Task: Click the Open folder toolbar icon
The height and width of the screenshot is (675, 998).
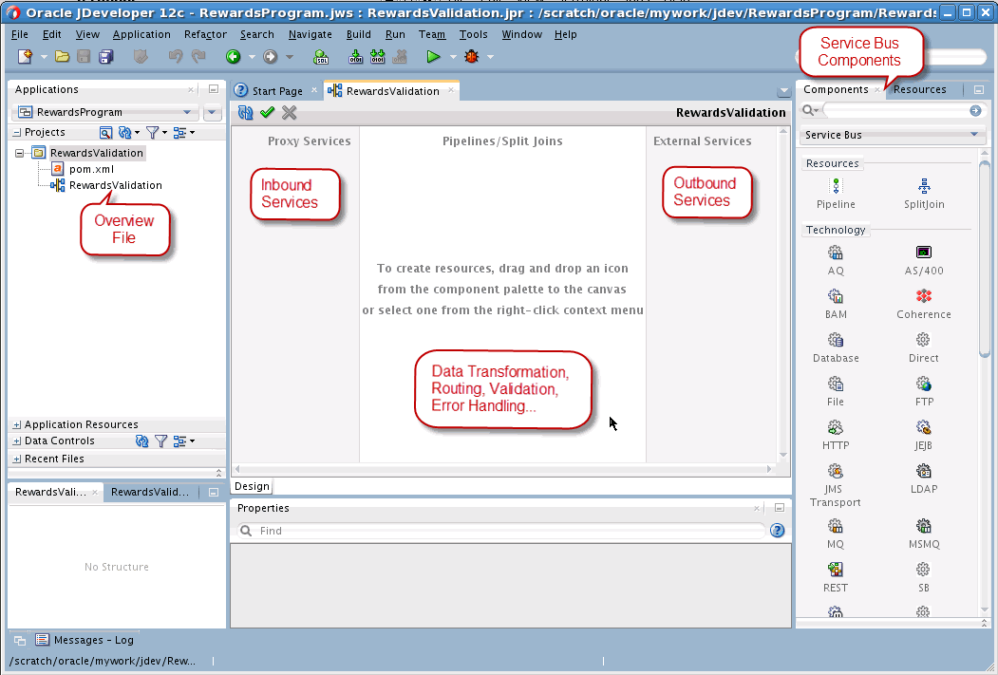Action: point(62,57)
